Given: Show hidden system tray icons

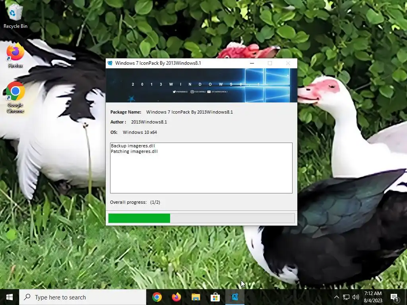Looking at the screenshot, I should coord(336,297).
